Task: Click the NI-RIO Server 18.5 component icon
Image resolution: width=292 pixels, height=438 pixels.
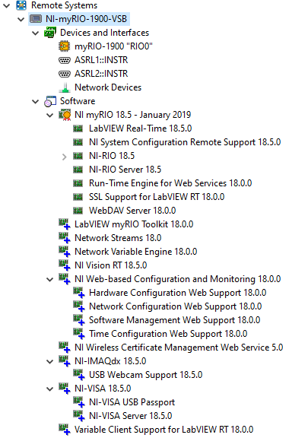Action: (x=78, y=170)
